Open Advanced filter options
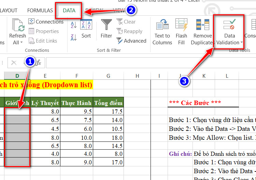This screenshot has height=180, width=256. (x=132, y=41)
